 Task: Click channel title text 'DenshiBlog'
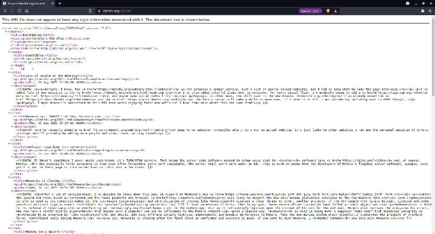[31, 35]
